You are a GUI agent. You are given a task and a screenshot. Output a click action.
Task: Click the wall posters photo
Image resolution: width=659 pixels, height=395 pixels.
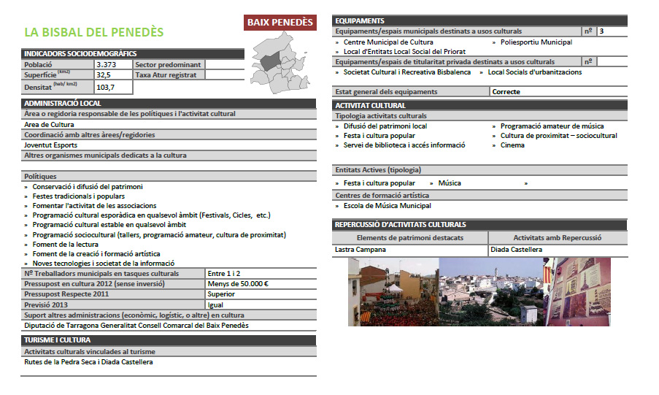tap(577, 292)
